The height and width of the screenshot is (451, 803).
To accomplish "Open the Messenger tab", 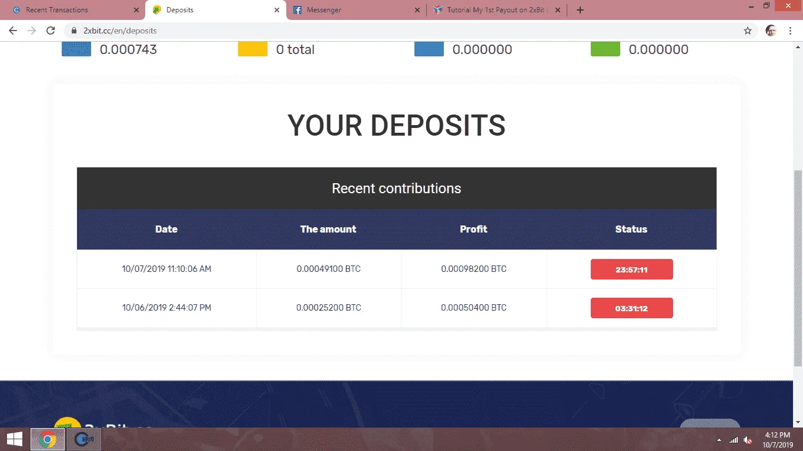I will tap(356, 10).
